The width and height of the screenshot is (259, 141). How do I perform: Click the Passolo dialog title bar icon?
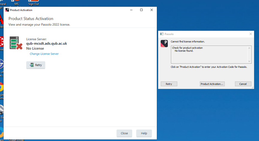click(162, 34)
